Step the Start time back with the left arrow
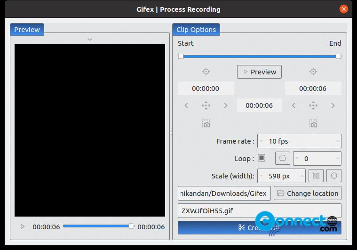Viewport: 357px width, 250px height. tap(186, 105)
